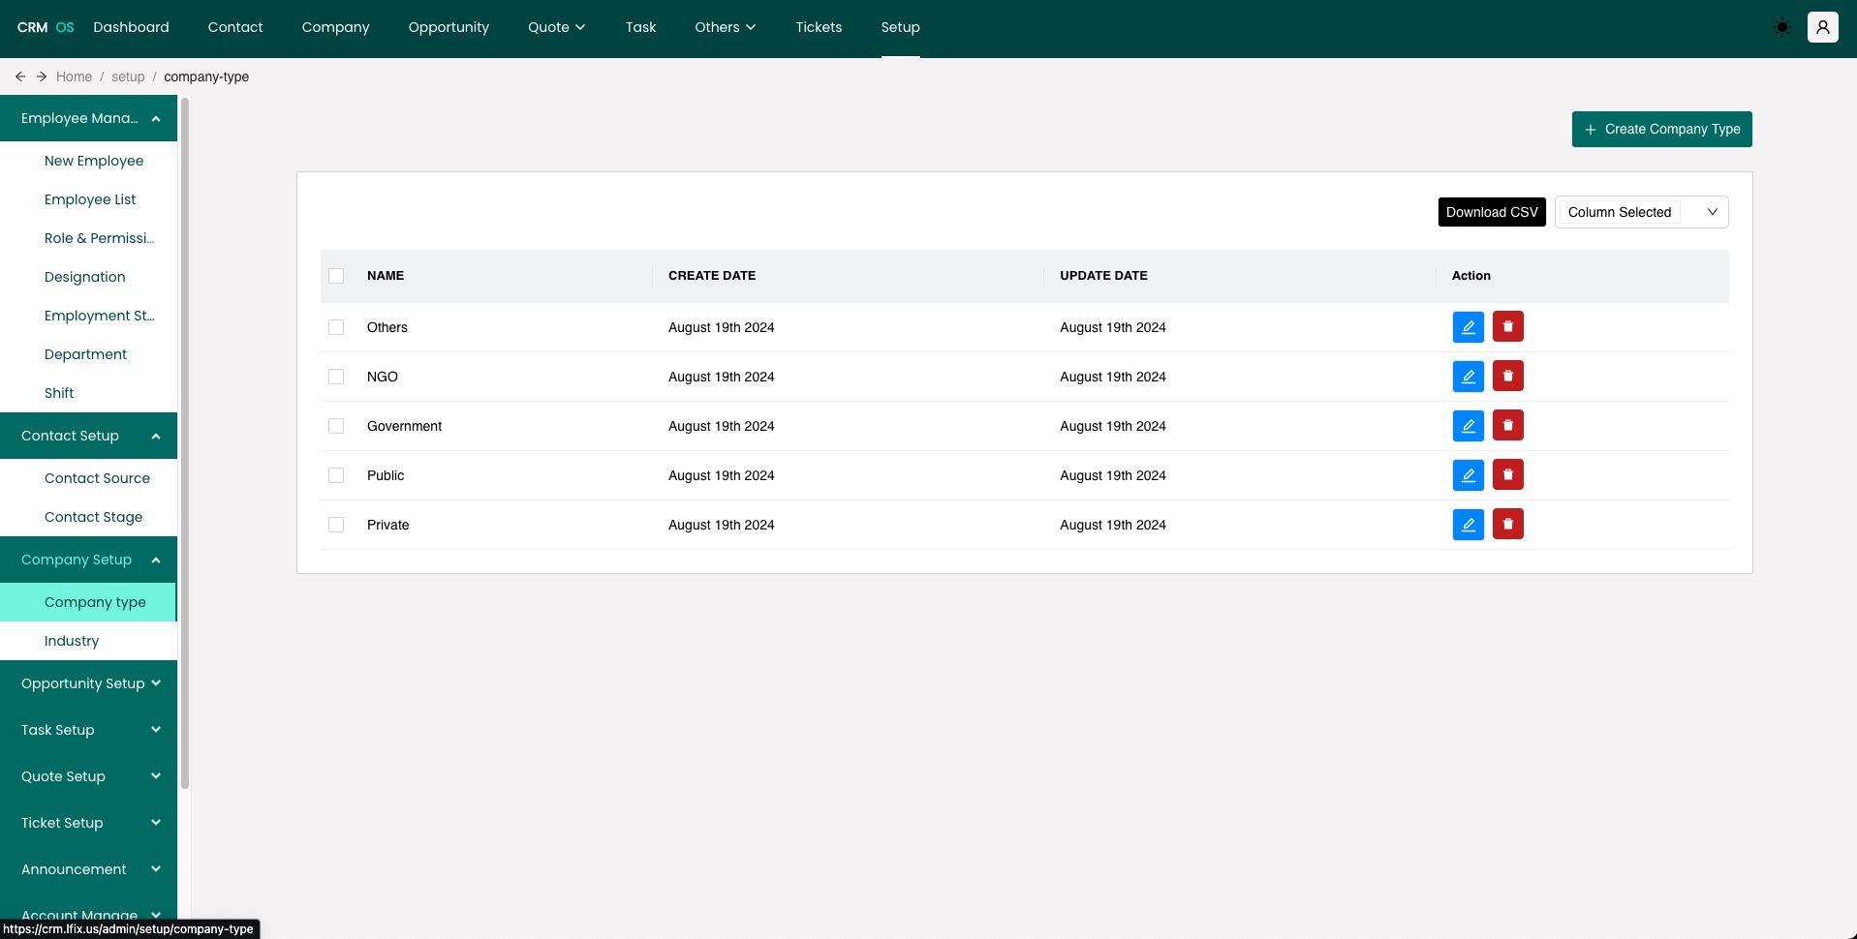Viewport: 1857px width, 939px height.
Task: Open Industry in the sidebar
Action: pos(72,641)
